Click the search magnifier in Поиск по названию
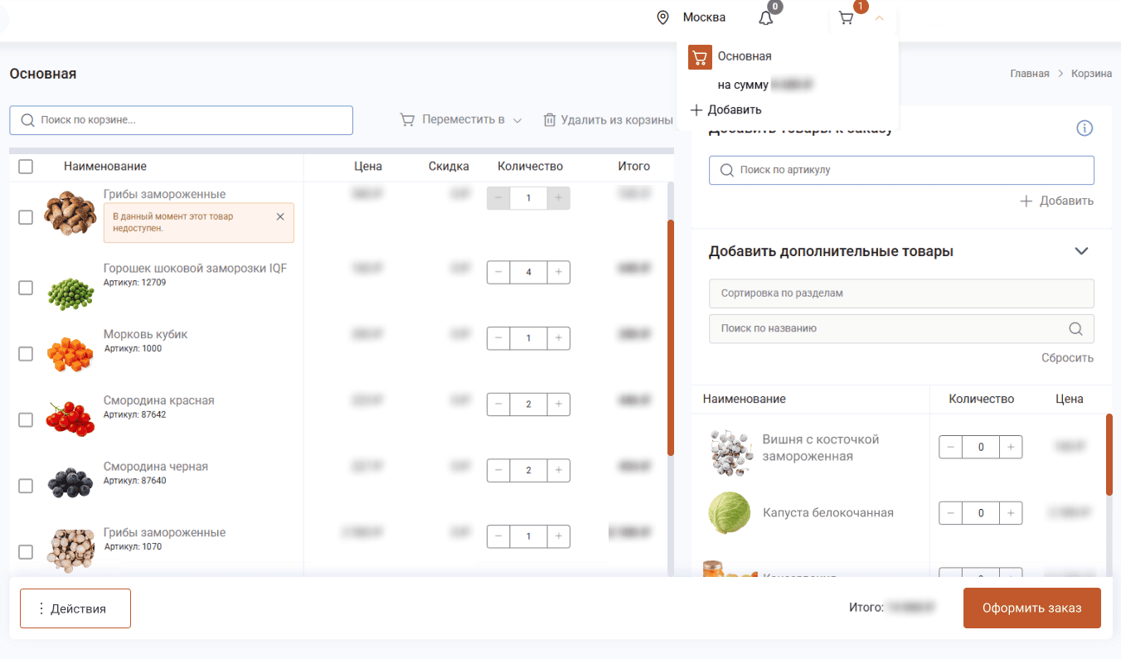 click(1075, 328)
